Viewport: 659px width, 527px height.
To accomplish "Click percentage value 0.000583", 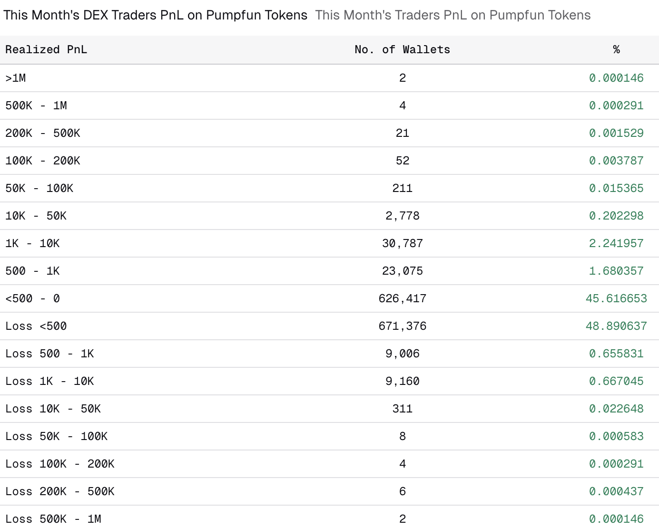I will coord(616,436).
